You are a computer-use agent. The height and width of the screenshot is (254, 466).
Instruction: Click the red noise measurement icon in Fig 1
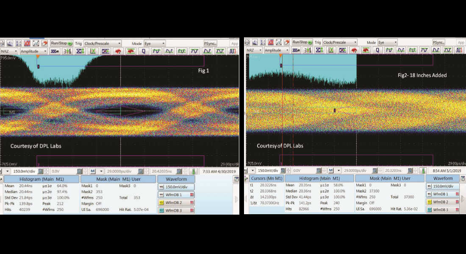[x=118, y=51]
